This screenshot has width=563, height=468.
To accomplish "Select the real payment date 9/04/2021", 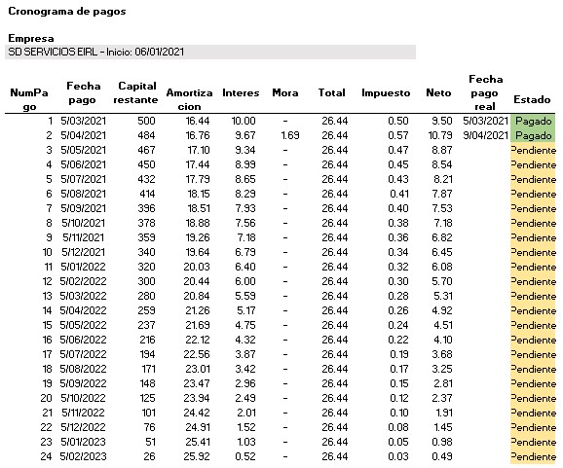I will [485, 135].
